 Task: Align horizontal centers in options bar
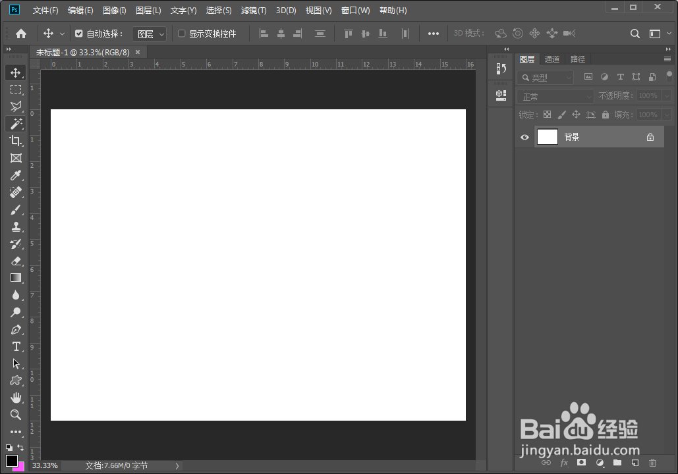point(281,34)
